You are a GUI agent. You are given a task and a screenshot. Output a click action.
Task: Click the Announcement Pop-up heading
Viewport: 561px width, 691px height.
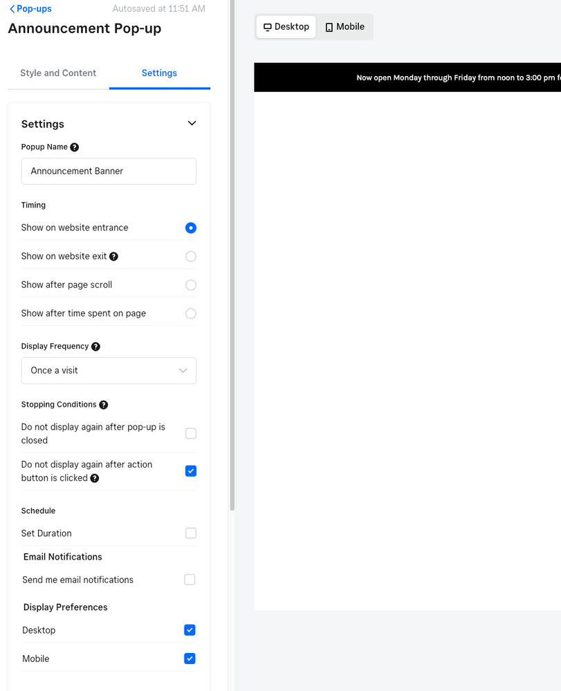point(84,28)
